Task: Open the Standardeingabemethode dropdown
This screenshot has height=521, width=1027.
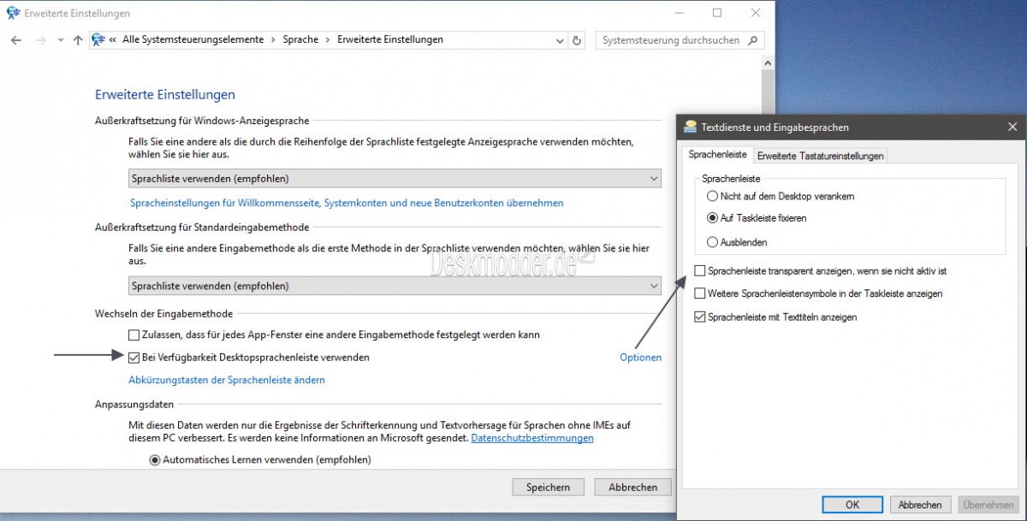Action: coord(655,286)
